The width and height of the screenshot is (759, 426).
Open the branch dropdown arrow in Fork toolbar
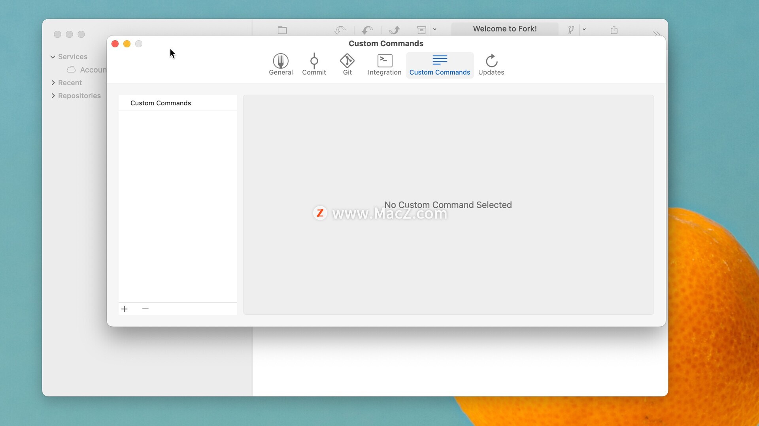tap(584, 29)
